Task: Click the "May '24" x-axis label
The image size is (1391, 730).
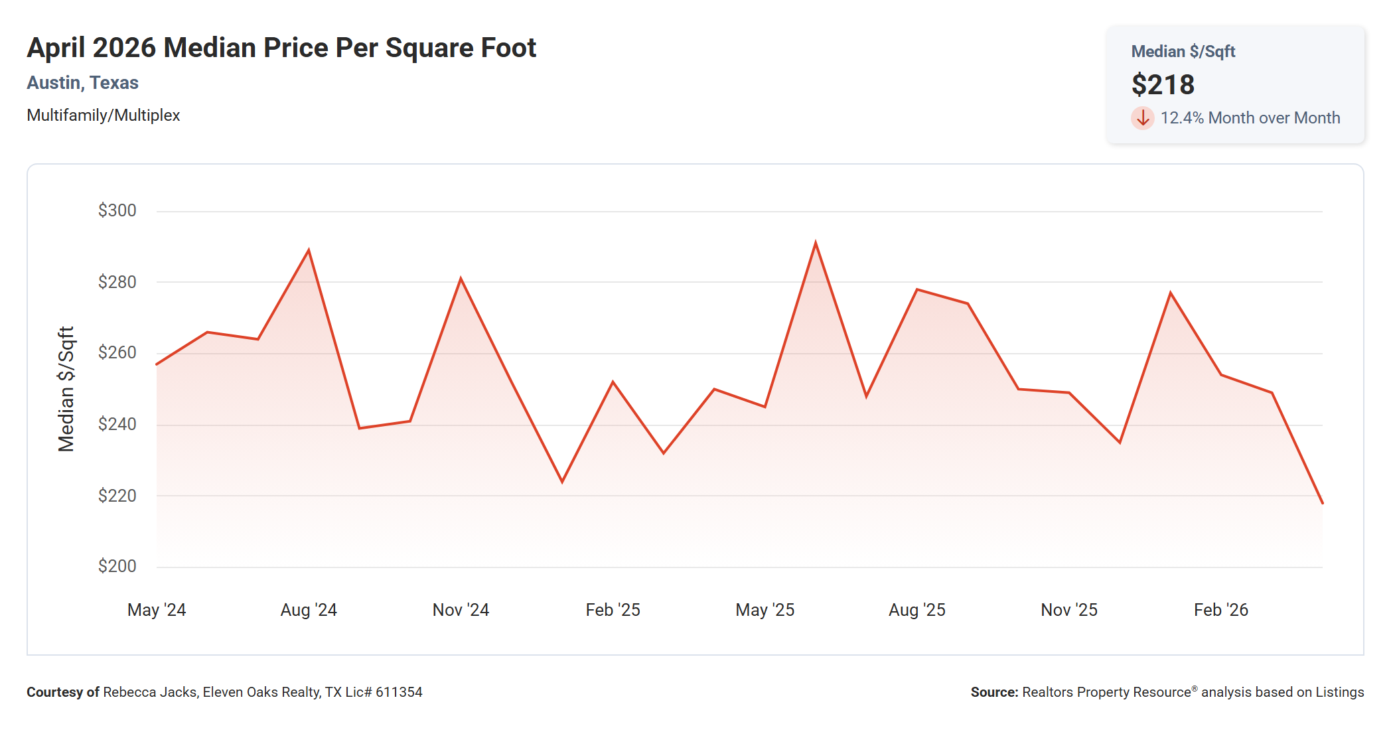Action: point(157,610)
